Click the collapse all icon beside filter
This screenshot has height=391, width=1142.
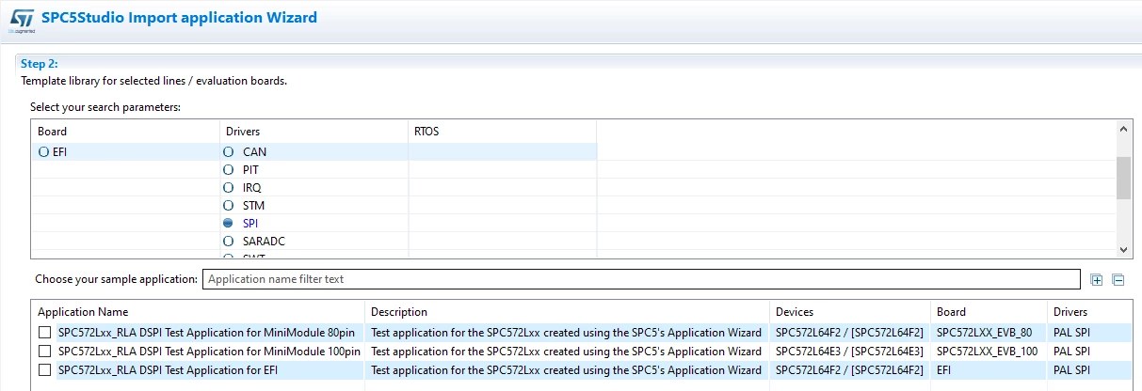1118,279
